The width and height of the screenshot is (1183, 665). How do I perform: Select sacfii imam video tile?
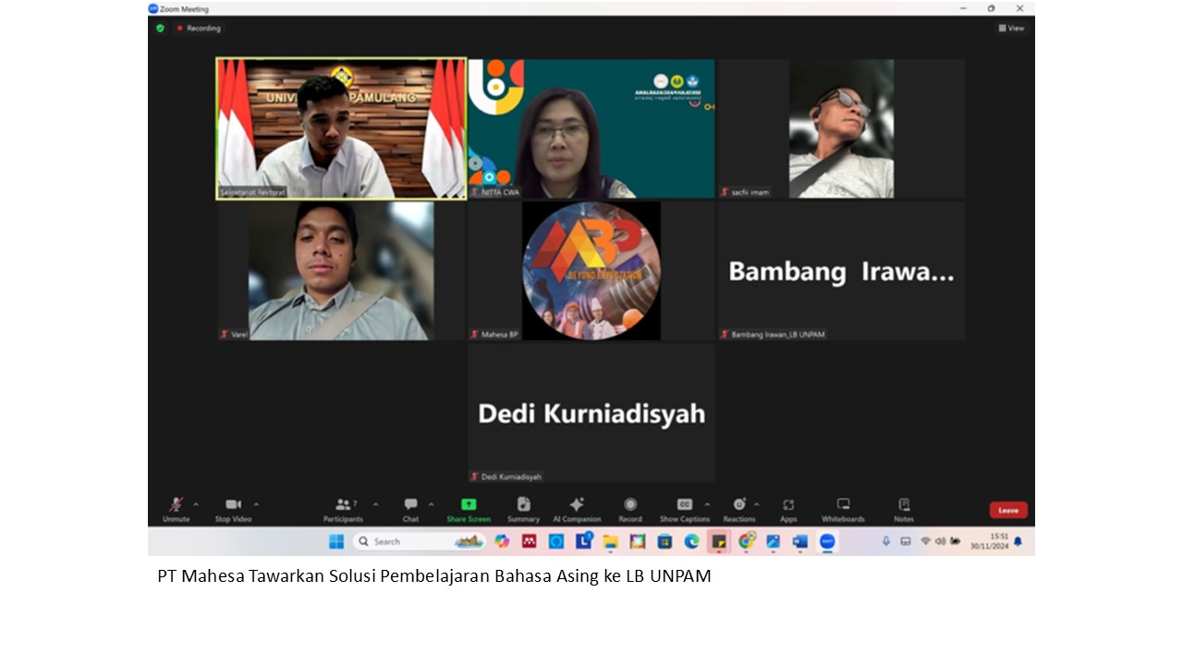842,128
